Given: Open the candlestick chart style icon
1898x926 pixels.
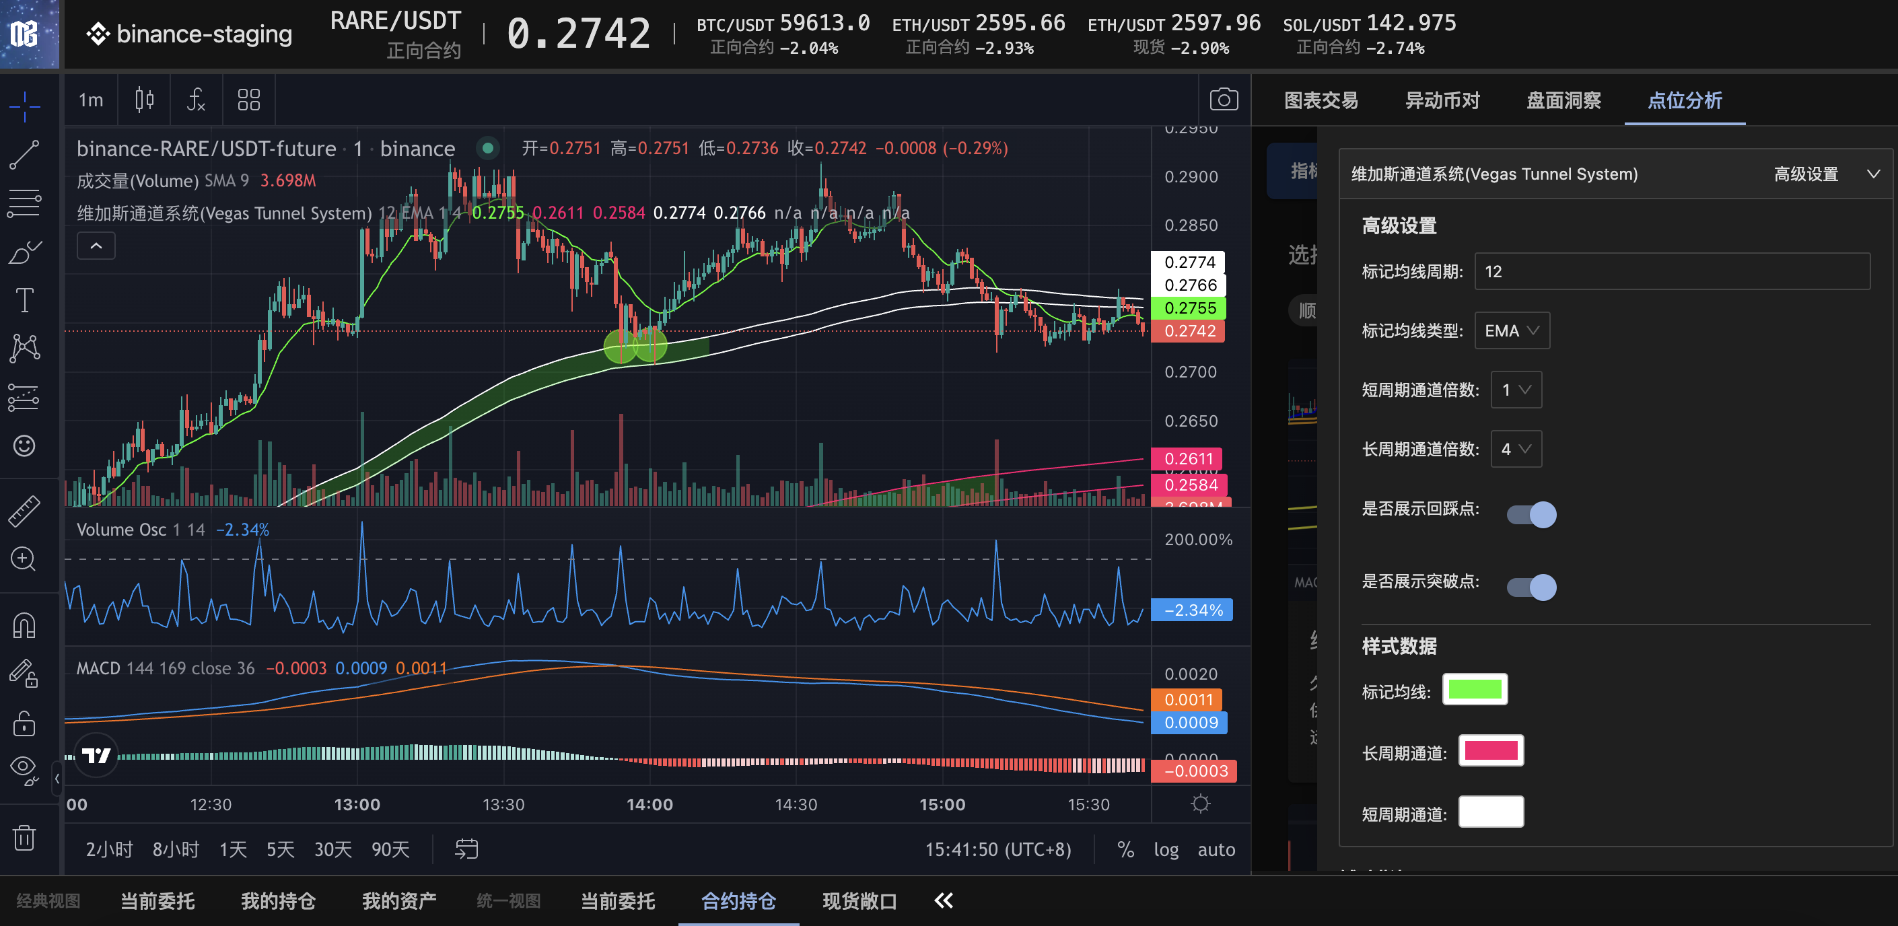Looking at the screenshot, I should tap(145, 100).
